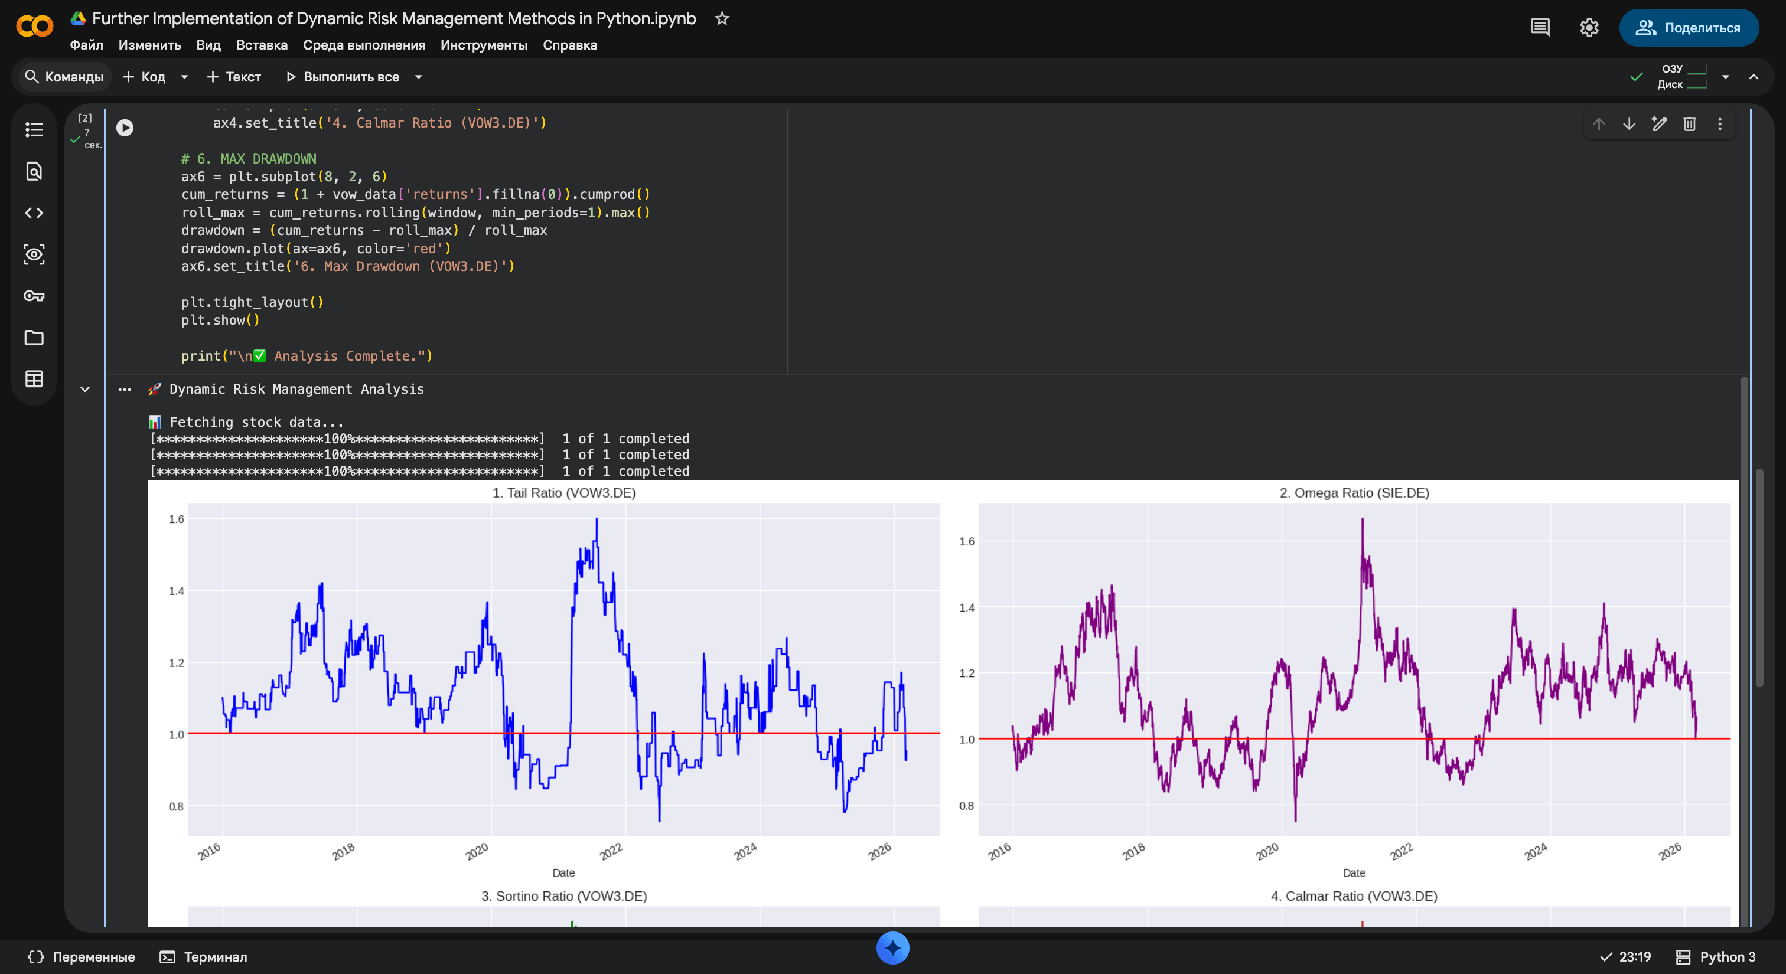Click the Поделиться share button
This screenshot has width=1786, height=974.
(1688, 28)
